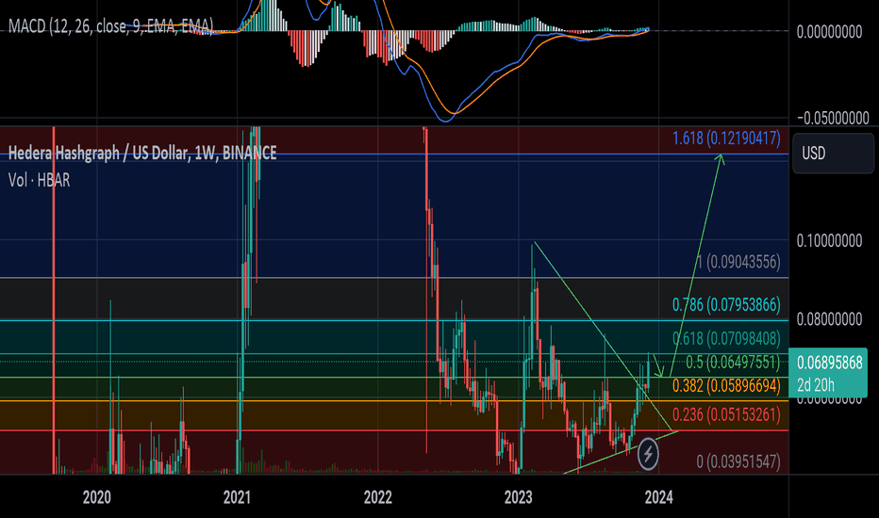Select the Vol · HBAR indicator label

(x=40, y=180)
